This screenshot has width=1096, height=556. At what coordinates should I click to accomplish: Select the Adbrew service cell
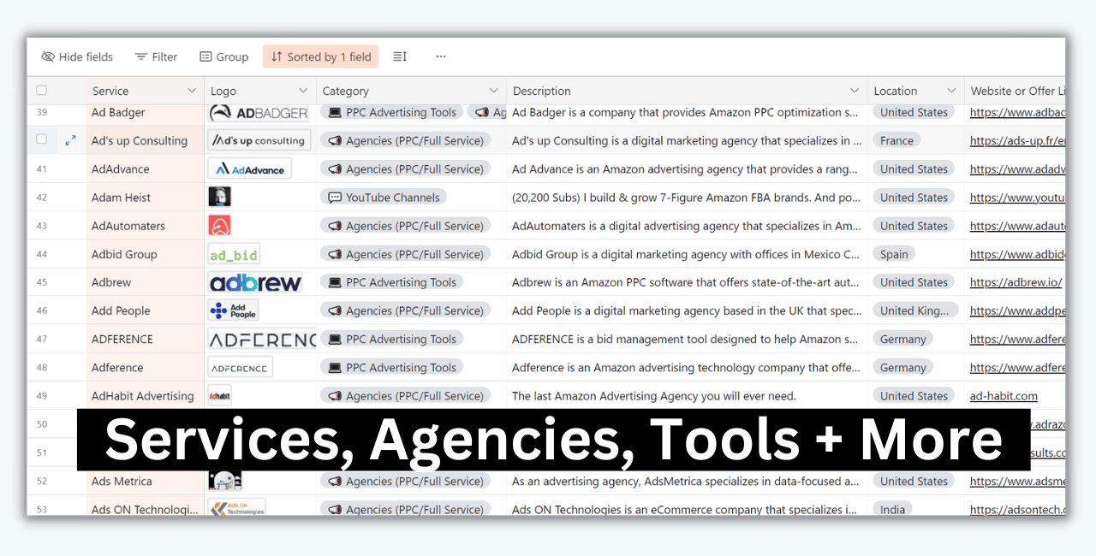click(146, 282)
